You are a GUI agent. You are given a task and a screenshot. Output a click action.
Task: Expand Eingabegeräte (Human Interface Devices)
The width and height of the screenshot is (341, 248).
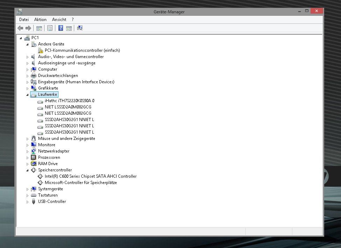[27, 82]
